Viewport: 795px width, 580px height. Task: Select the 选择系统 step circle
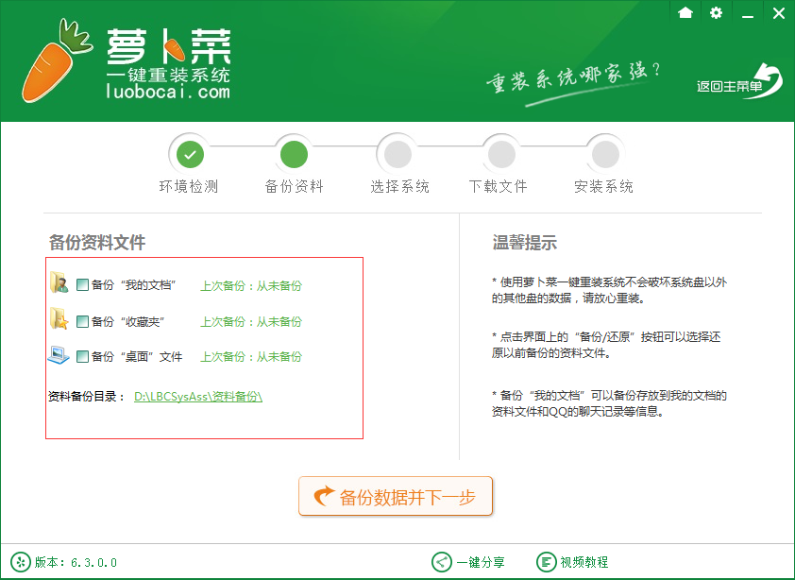(398, 154)
